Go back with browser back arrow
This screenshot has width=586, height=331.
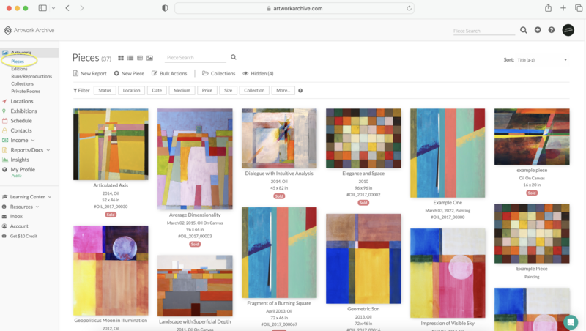pos(67,8)
